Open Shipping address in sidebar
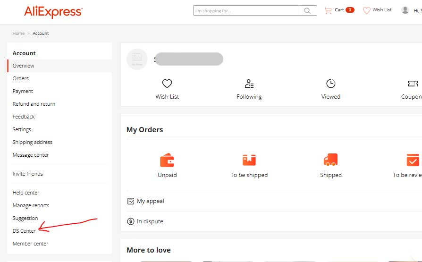Image resolution: width=422 pixels, height=262 pixels. point(32,142)
